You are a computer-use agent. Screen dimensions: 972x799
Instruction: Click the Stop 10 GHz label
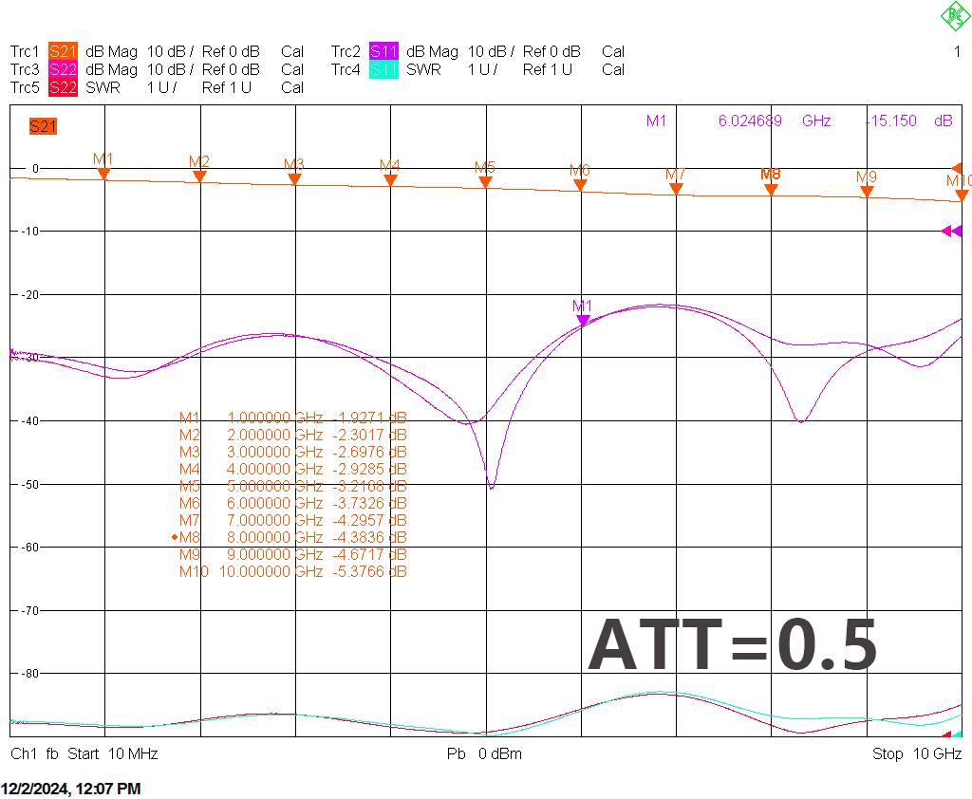917,753
